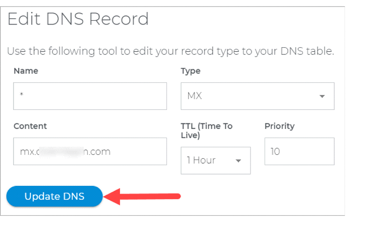This screenshot has height=226, width=374.
Task: Click the MX value in Type selector
Action: (x=194, y=96)
